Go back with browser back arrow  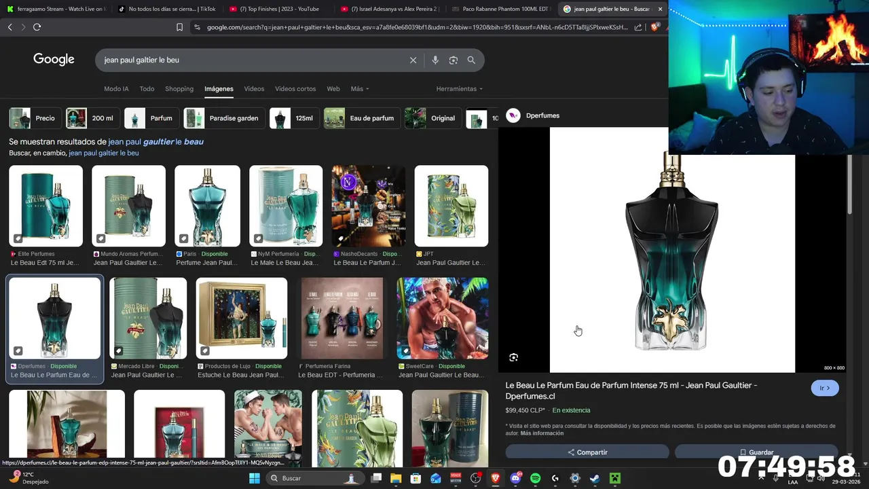[x=10, y=27]
